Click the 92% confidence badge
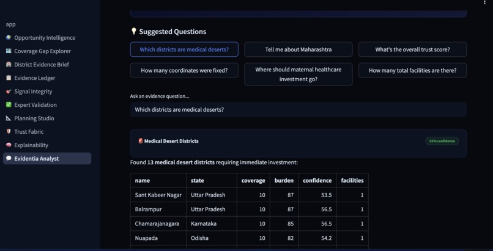This screenshot has height=251, width=493. tap(442, 141)
